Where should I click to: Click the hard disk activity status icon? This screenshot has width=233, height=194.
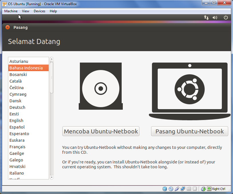tap(165, 189)
